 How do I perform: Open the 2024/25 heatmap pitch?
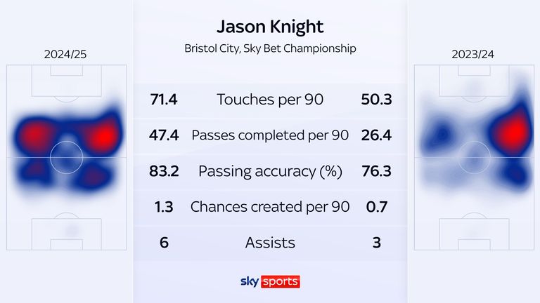[67, 157]
